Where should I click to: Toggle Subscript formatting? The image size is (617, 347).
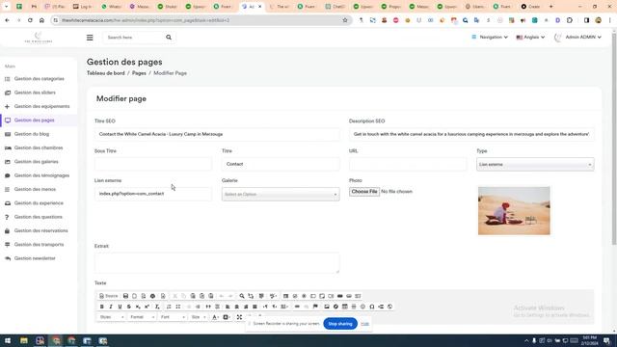tap(138, 307)
